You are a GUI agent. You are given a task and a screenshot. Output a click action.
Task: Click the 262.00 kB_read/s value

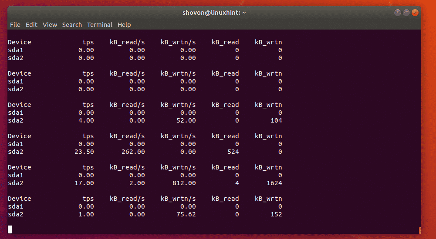tap(132, 152)
